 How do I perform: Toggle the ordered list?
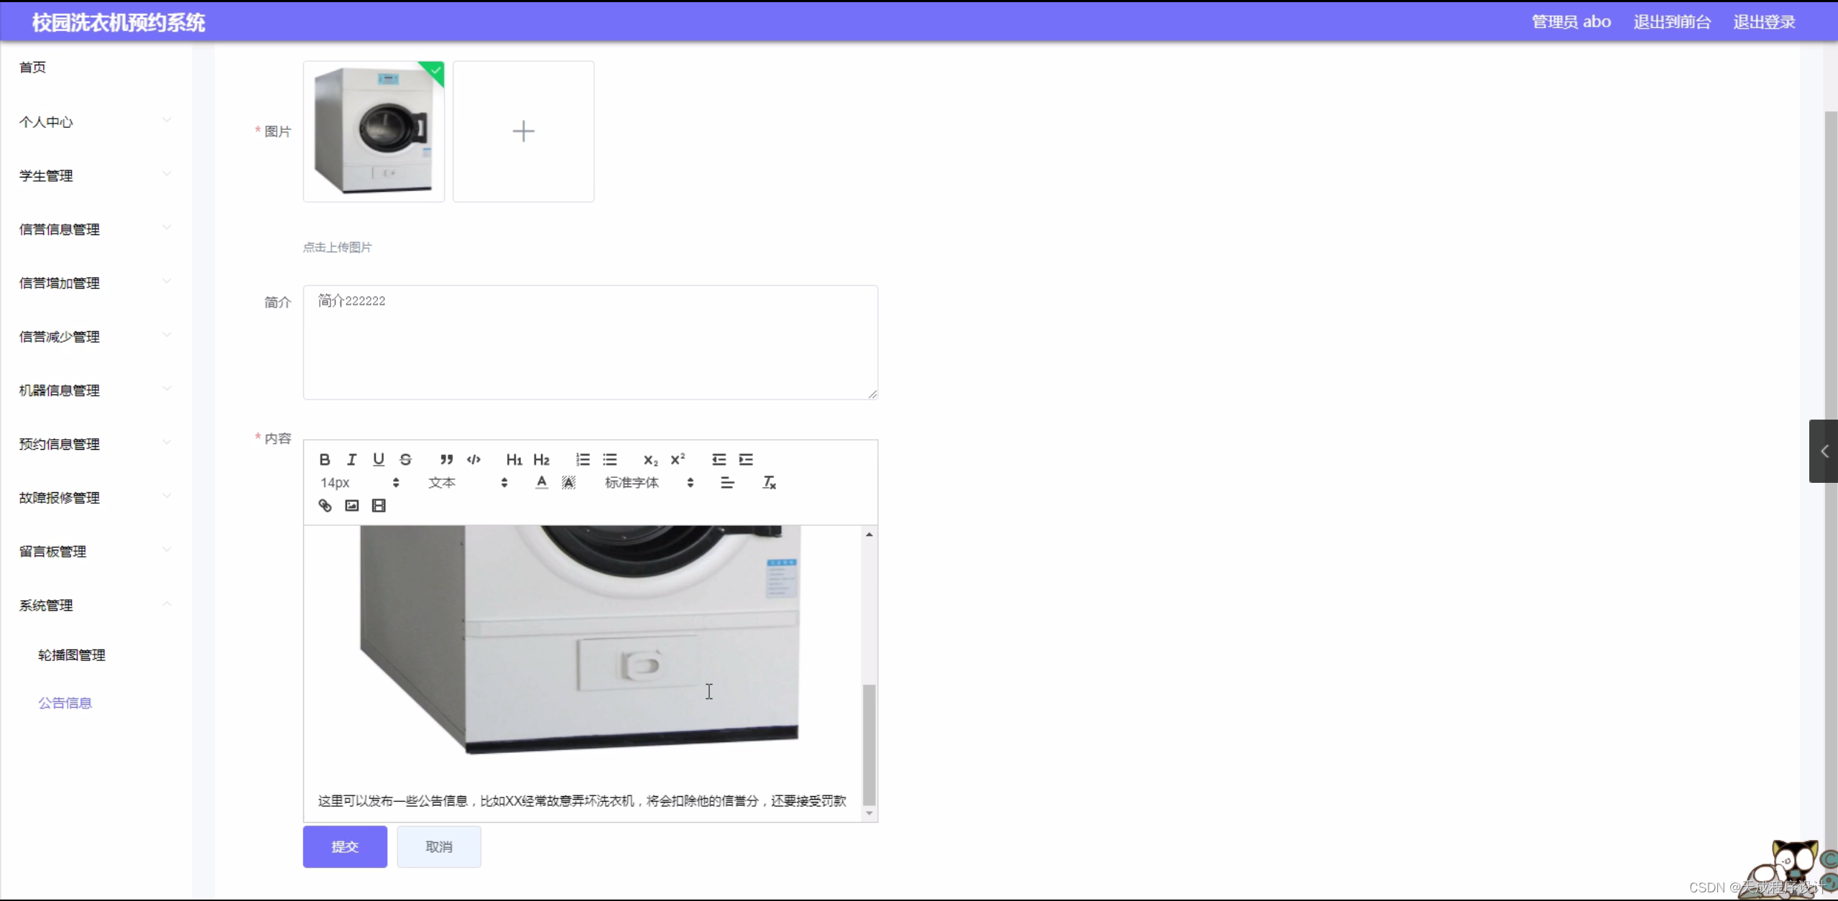point(583,459)
